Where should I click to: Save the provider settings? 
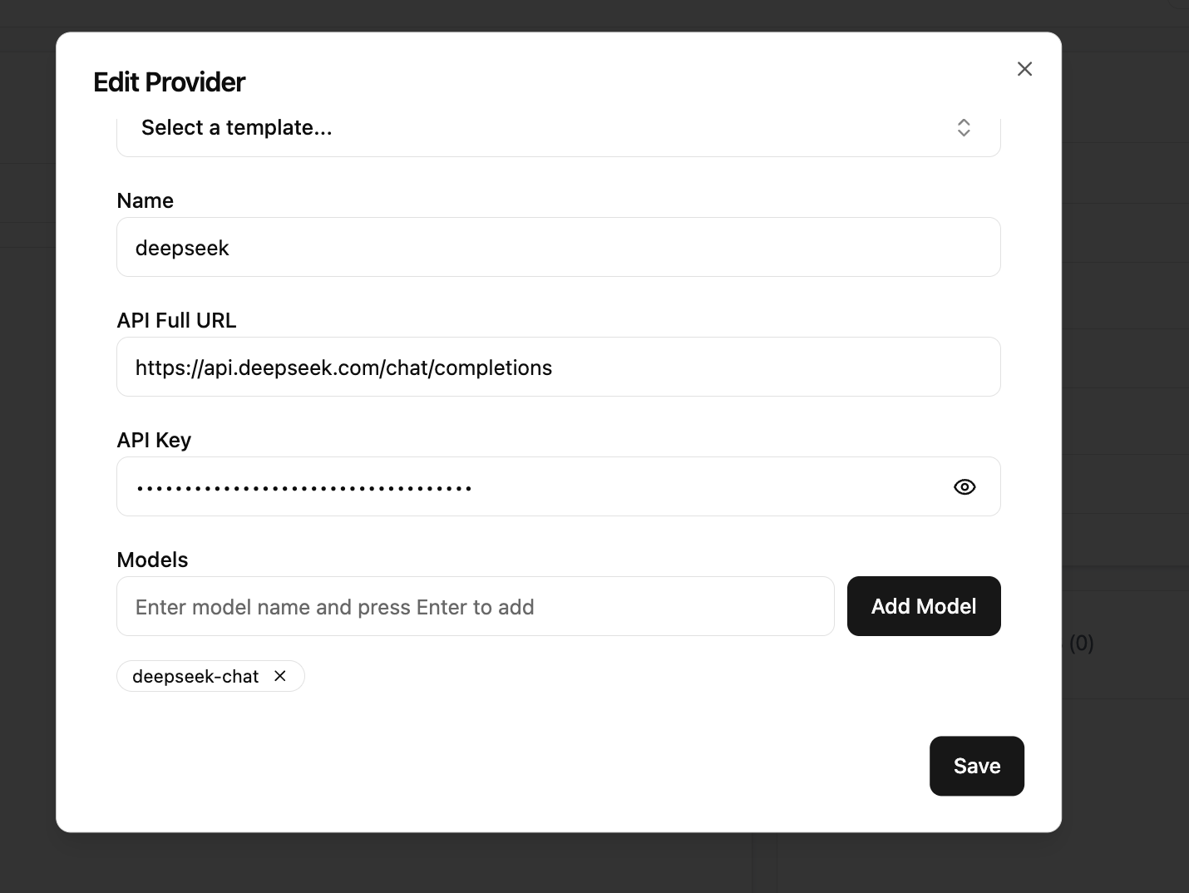[976, 766]
